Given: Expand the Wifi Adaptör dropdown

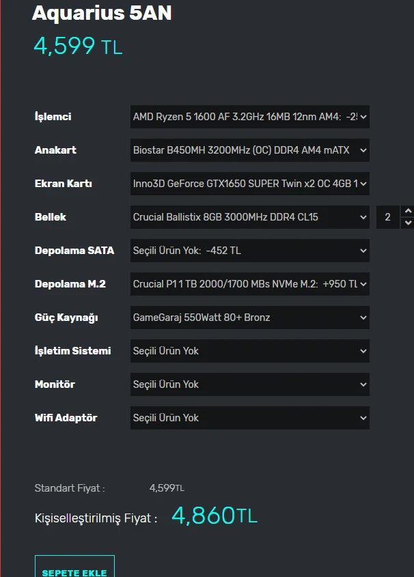Looking at the screenshot, I should click(249, 418).
